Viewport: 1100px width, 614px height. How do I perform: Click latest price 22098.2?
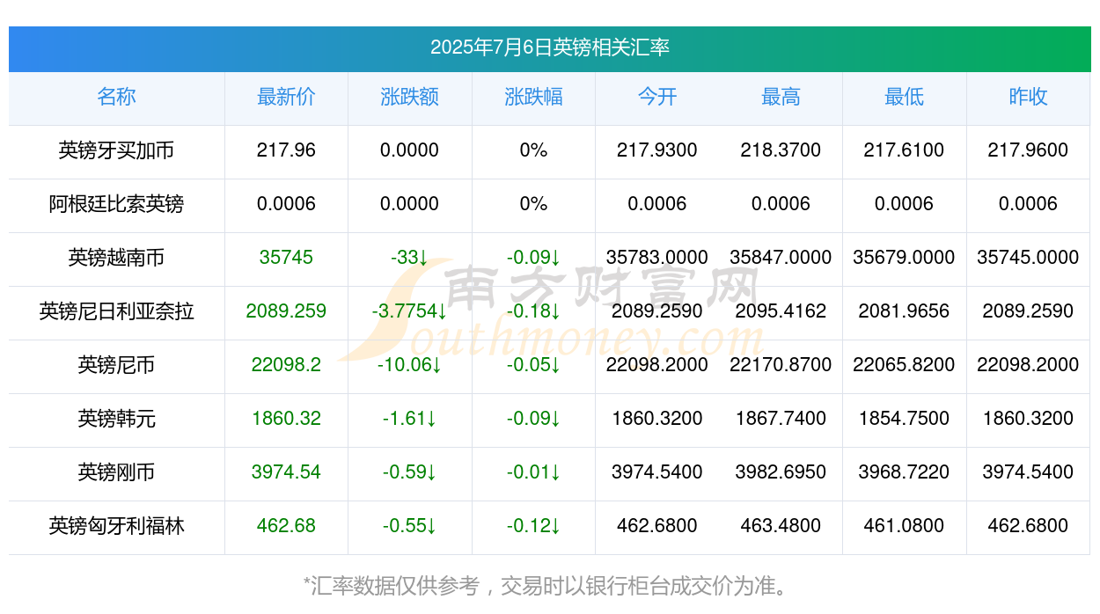coord(286,365)
